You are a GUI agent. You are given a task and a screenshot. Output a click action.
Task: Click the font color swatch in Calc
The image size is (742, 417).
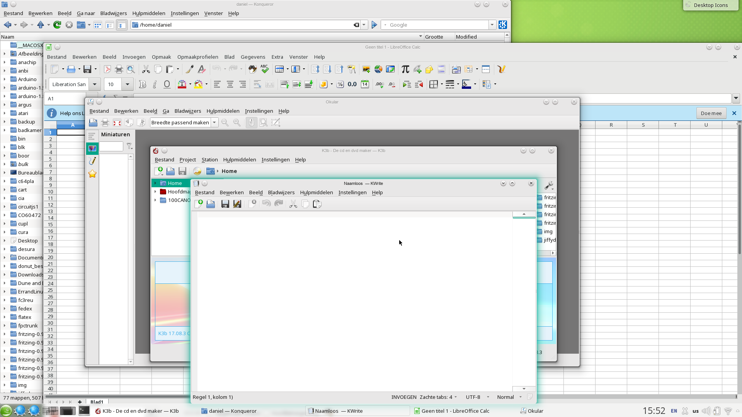tap(182, 84)
